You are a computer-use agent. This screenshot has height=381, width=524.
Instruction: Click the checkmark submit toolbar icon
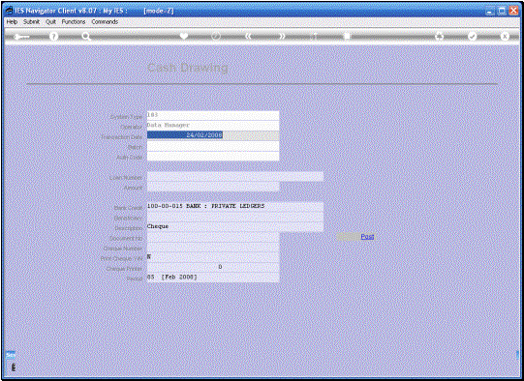[473, 36]
